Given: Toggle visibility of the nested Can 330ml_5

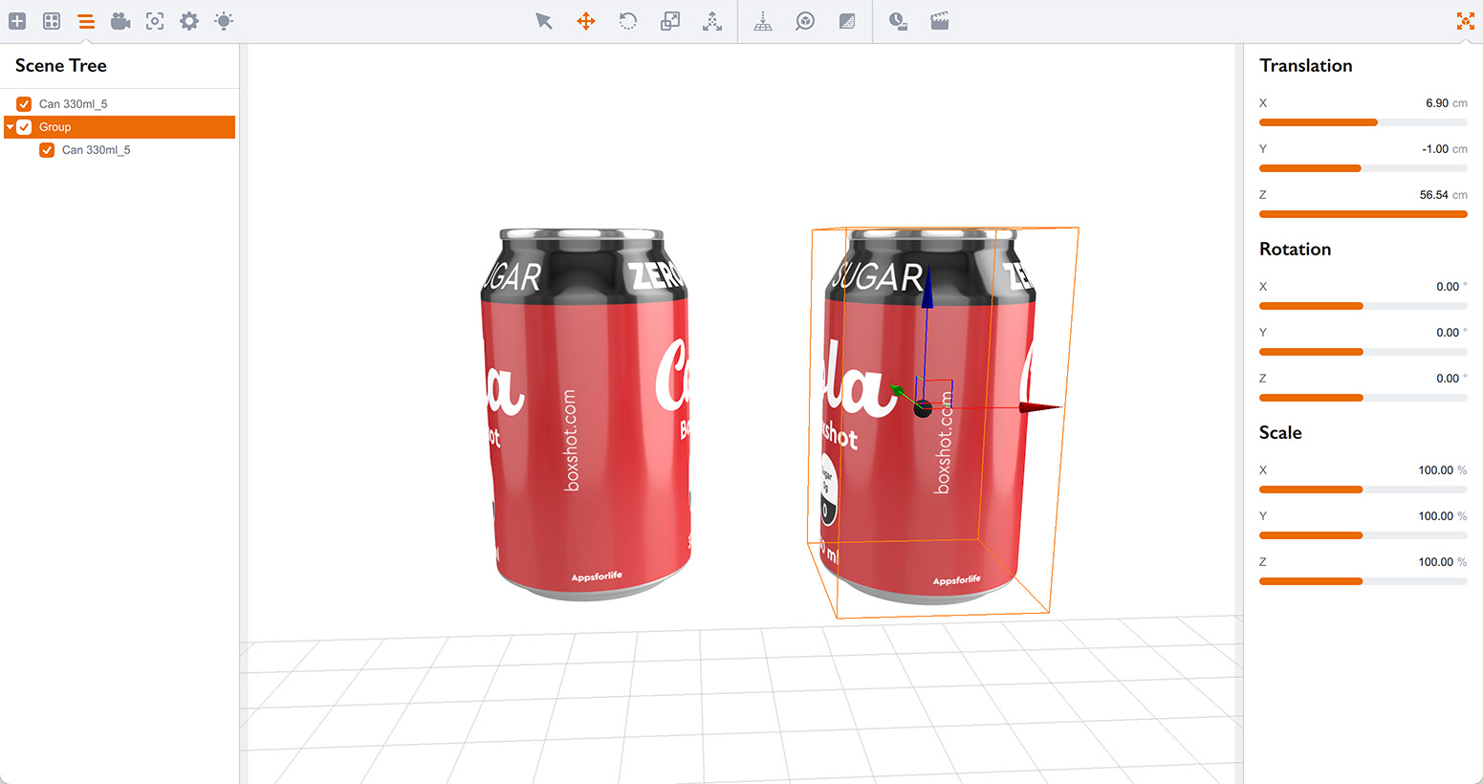Looking at the screenshot, I should pos(47,149).
